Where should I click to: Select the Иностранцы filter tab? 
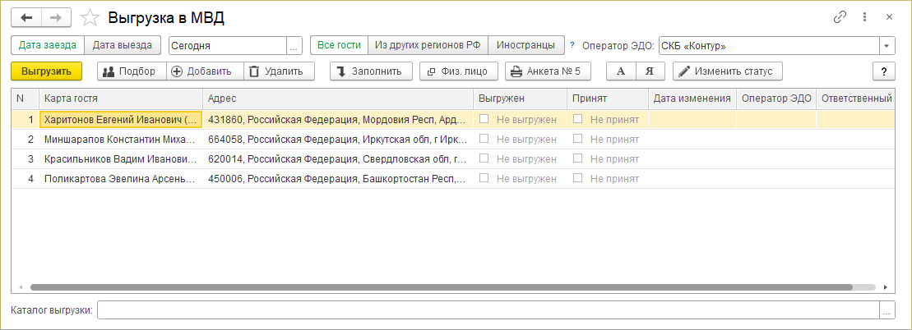(526, 45)
